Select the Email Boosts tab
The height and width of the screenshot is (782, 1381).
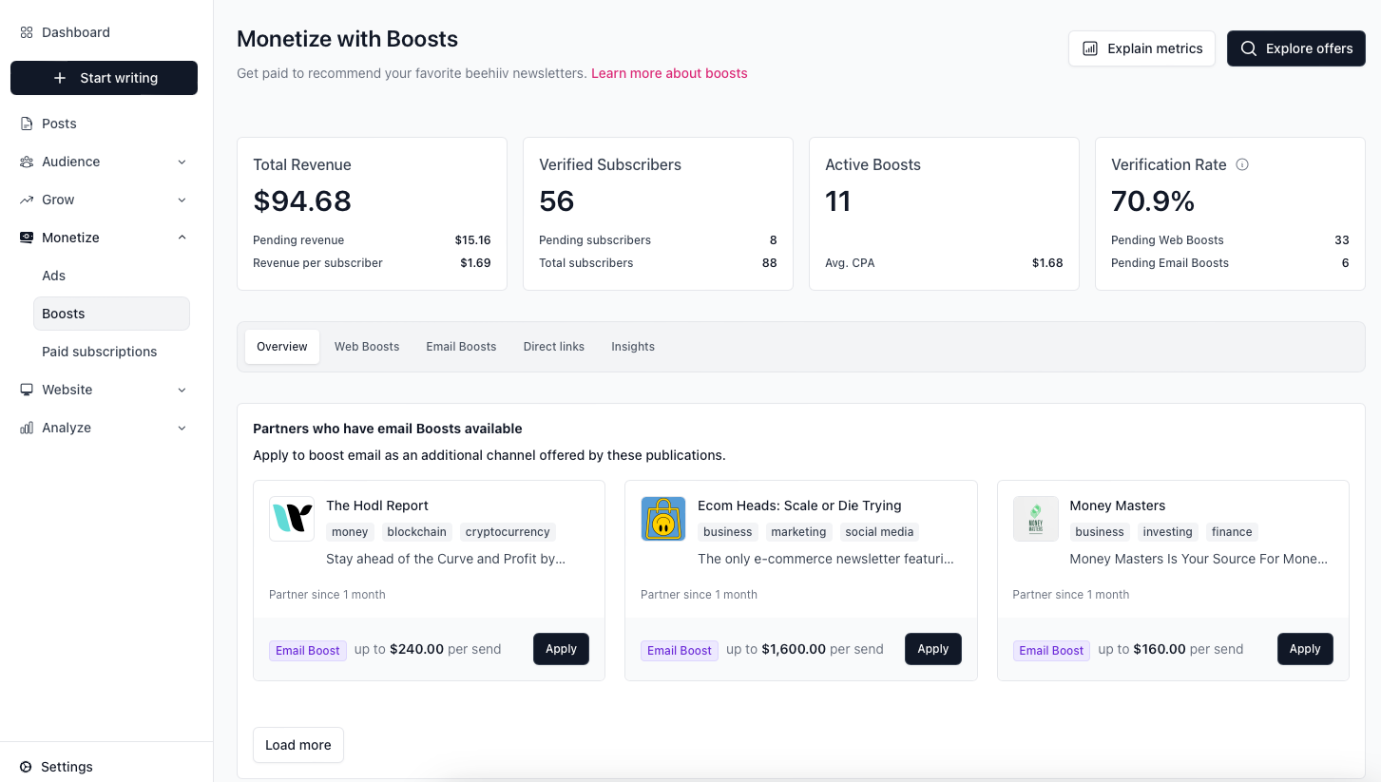coord(461,347)
